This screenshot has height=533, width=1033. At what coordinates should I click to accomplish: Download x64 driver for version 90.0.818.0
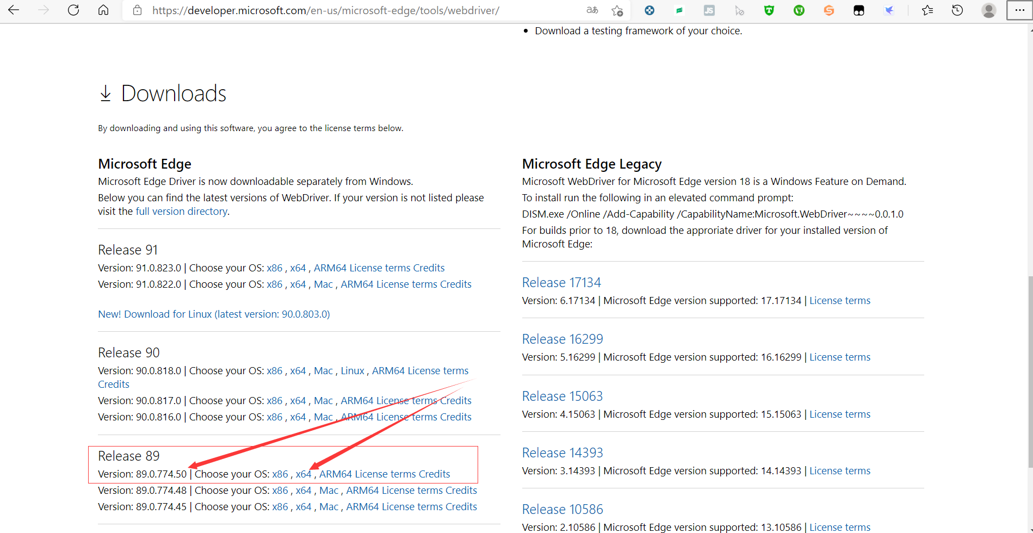tap(298, 370)
